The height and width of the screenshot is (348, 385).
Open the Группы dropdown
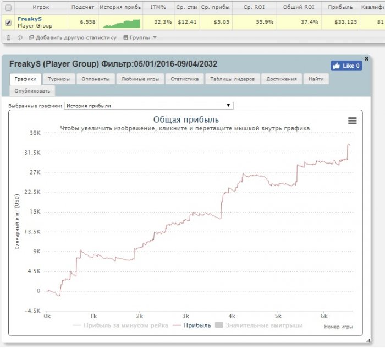[140, 37]
